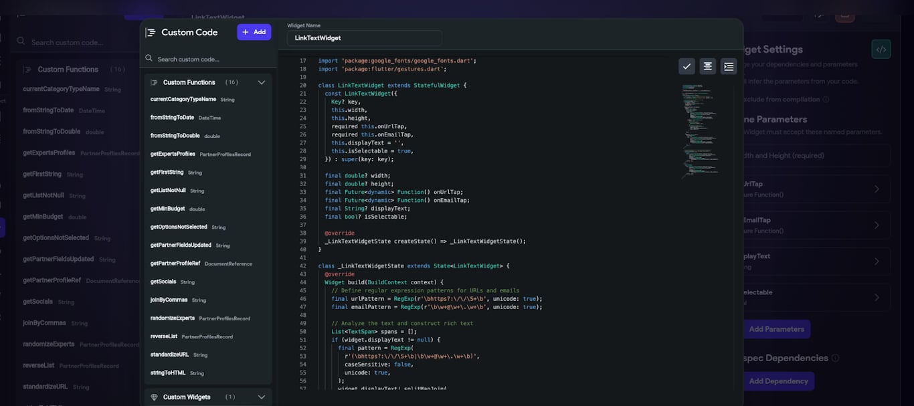The height and width of the screenshot is (406, 914).
Task: Click the info icon beside exclude from compilation
Action: click(826, 100)
